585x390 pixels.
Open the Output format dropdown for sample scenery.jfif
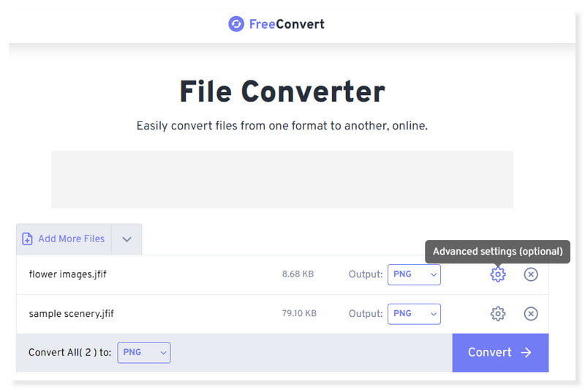[414, 314]
